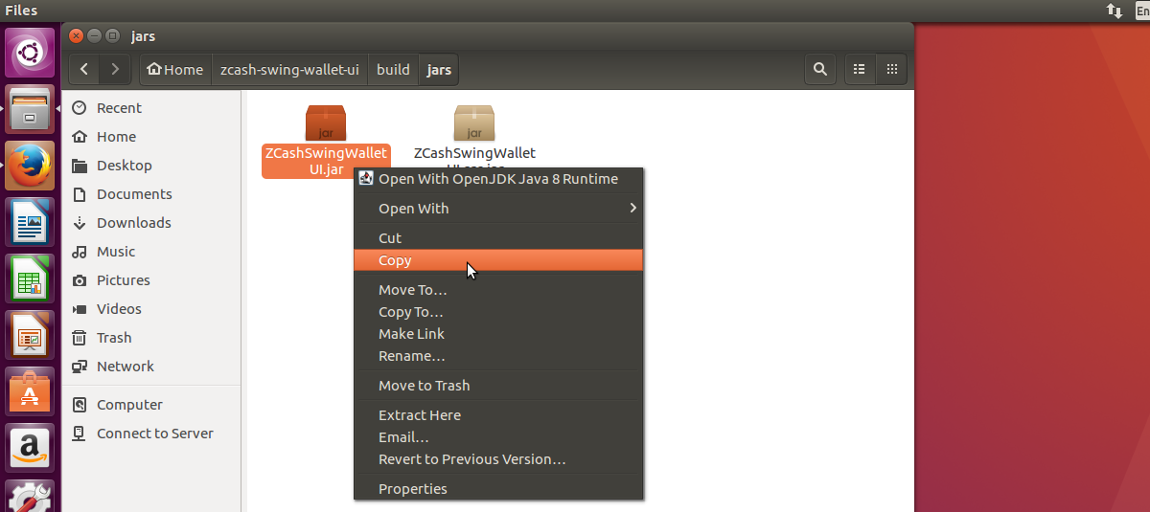This screenshot has height=512, width=1150.
Task: Open Ubuntu Software Center icon
Action: point(31,391)
